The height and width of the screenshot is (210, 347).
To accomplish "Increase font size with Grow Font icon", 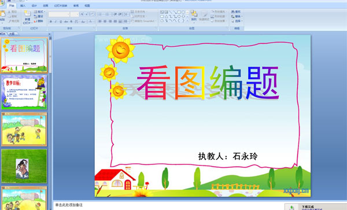I will click(82, 14).
